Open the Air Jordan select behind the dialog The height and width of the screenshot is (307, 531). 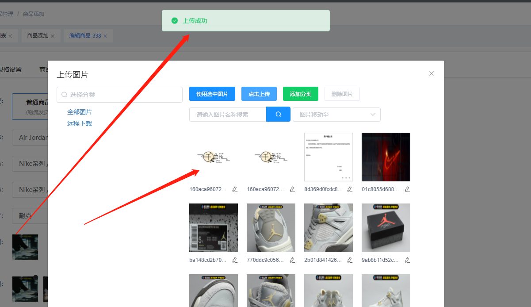pyautogui.click(x=30, y=138)
